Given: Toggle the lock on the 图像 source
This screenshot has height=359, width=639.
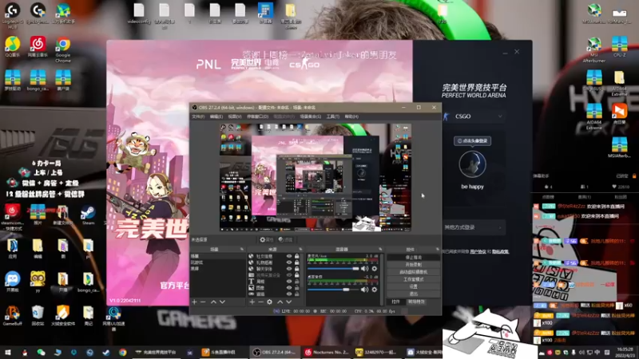Looking at the screenshot, I should tap(296, 288).
